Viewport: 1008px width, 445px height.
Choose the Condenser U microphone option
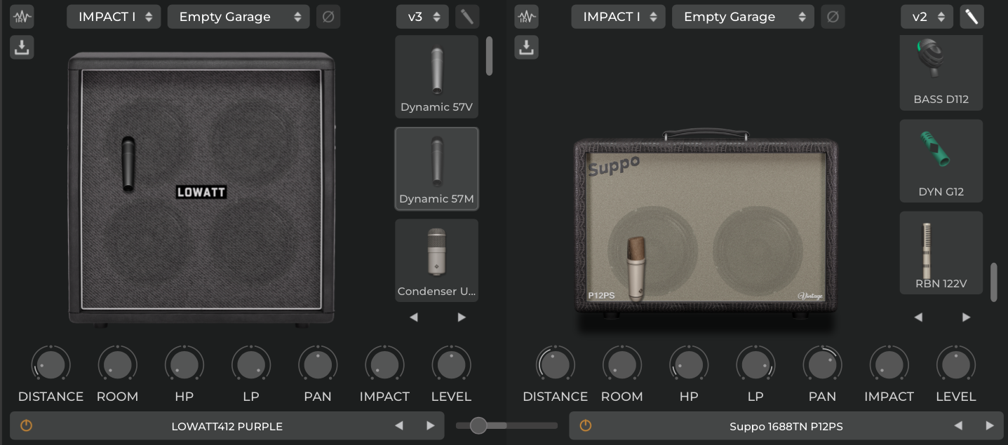pos(436,261)
